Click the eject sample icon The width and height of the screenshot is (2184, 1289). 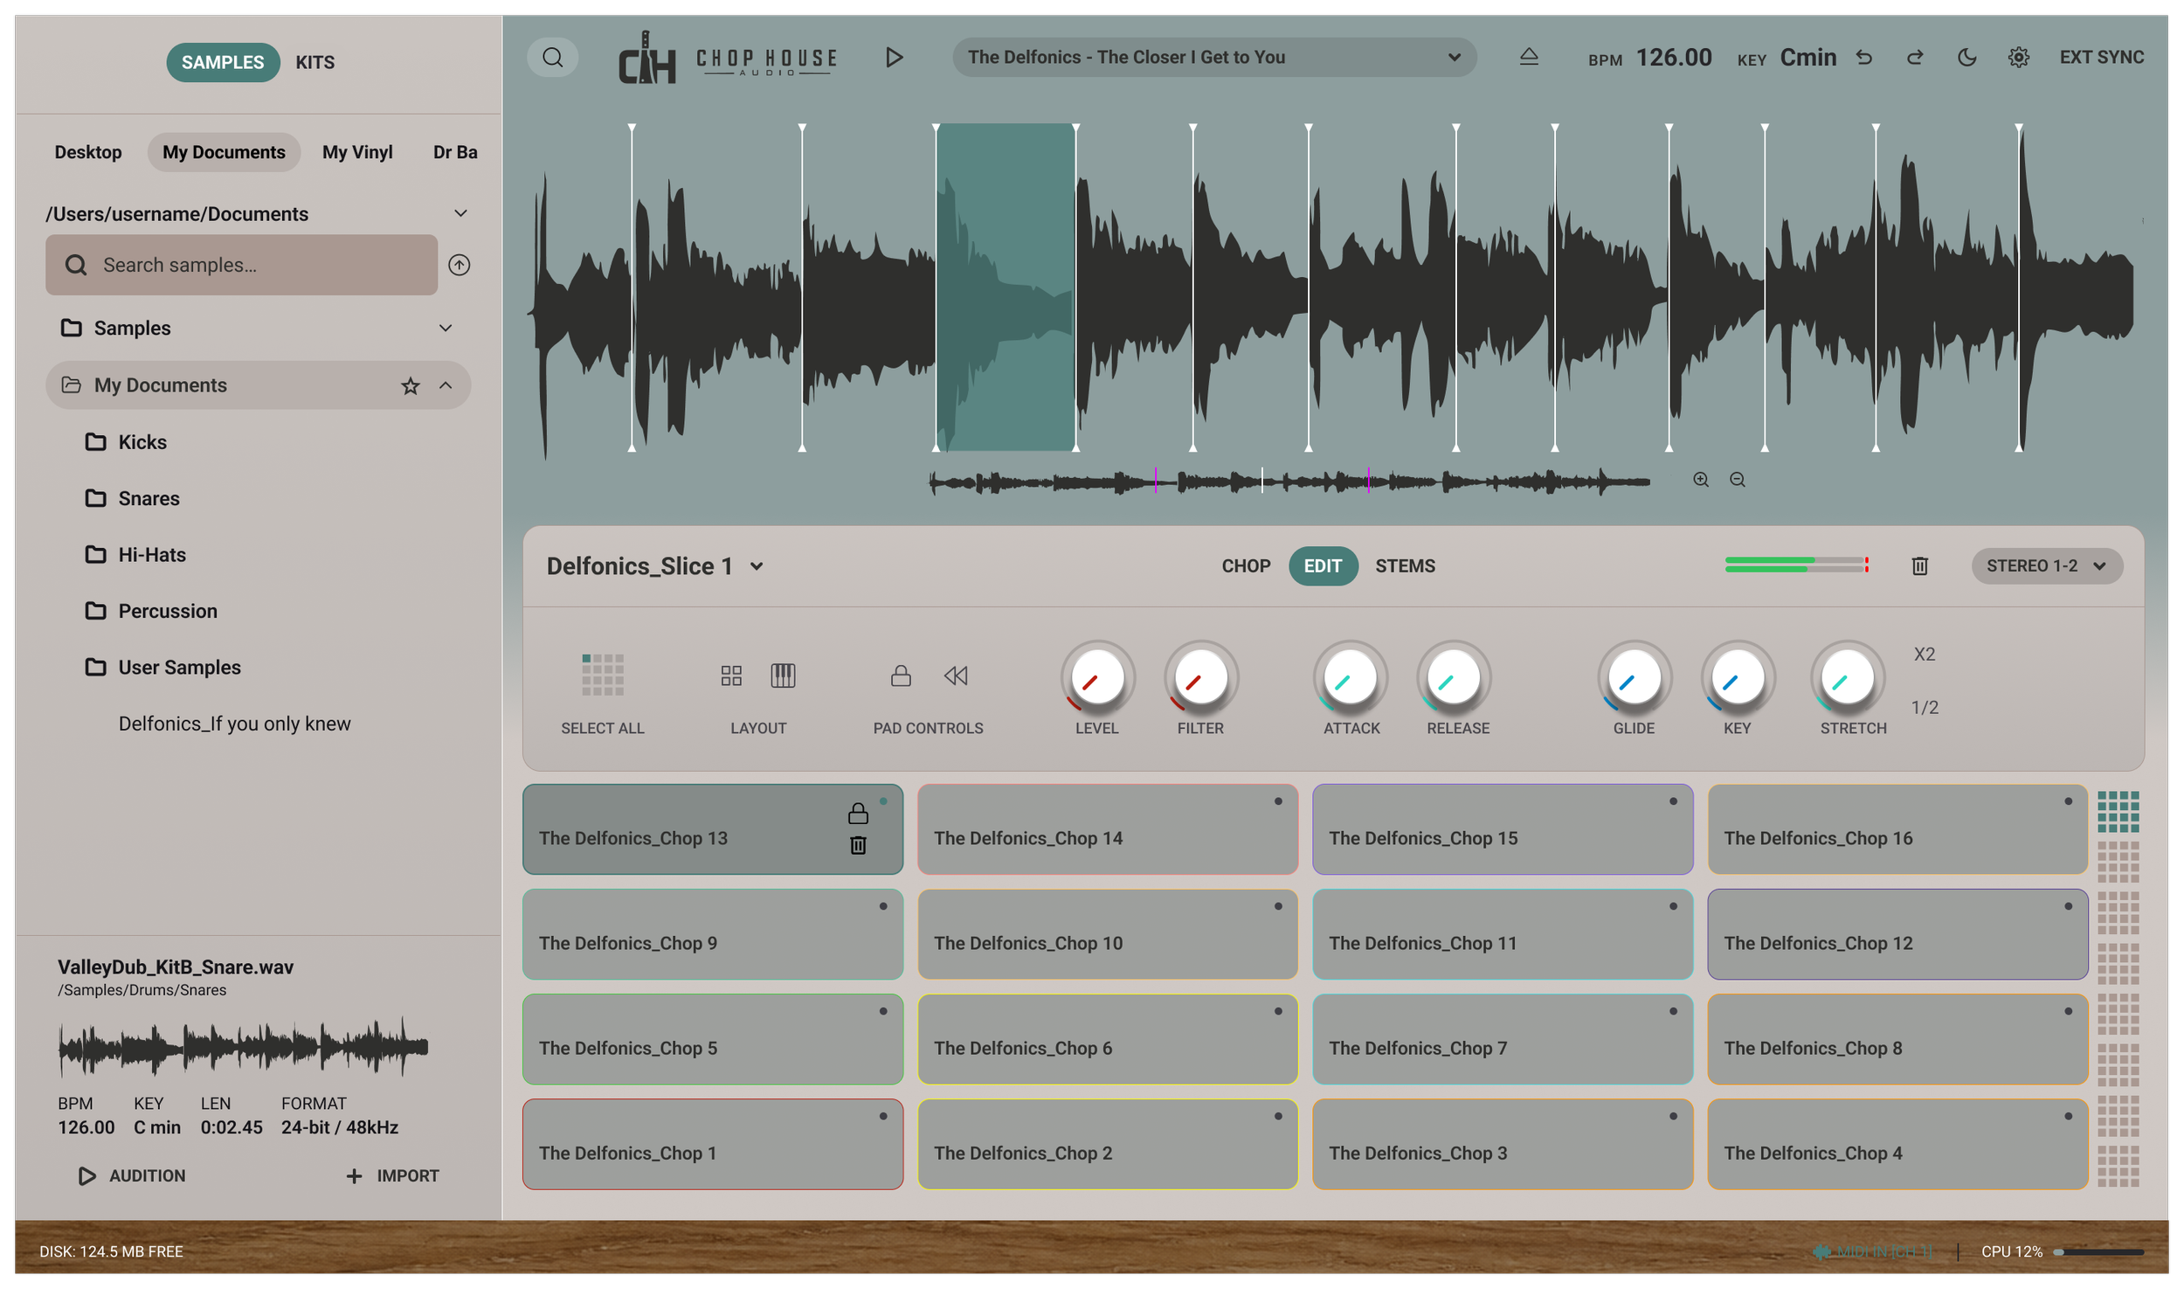(1528, 57)
